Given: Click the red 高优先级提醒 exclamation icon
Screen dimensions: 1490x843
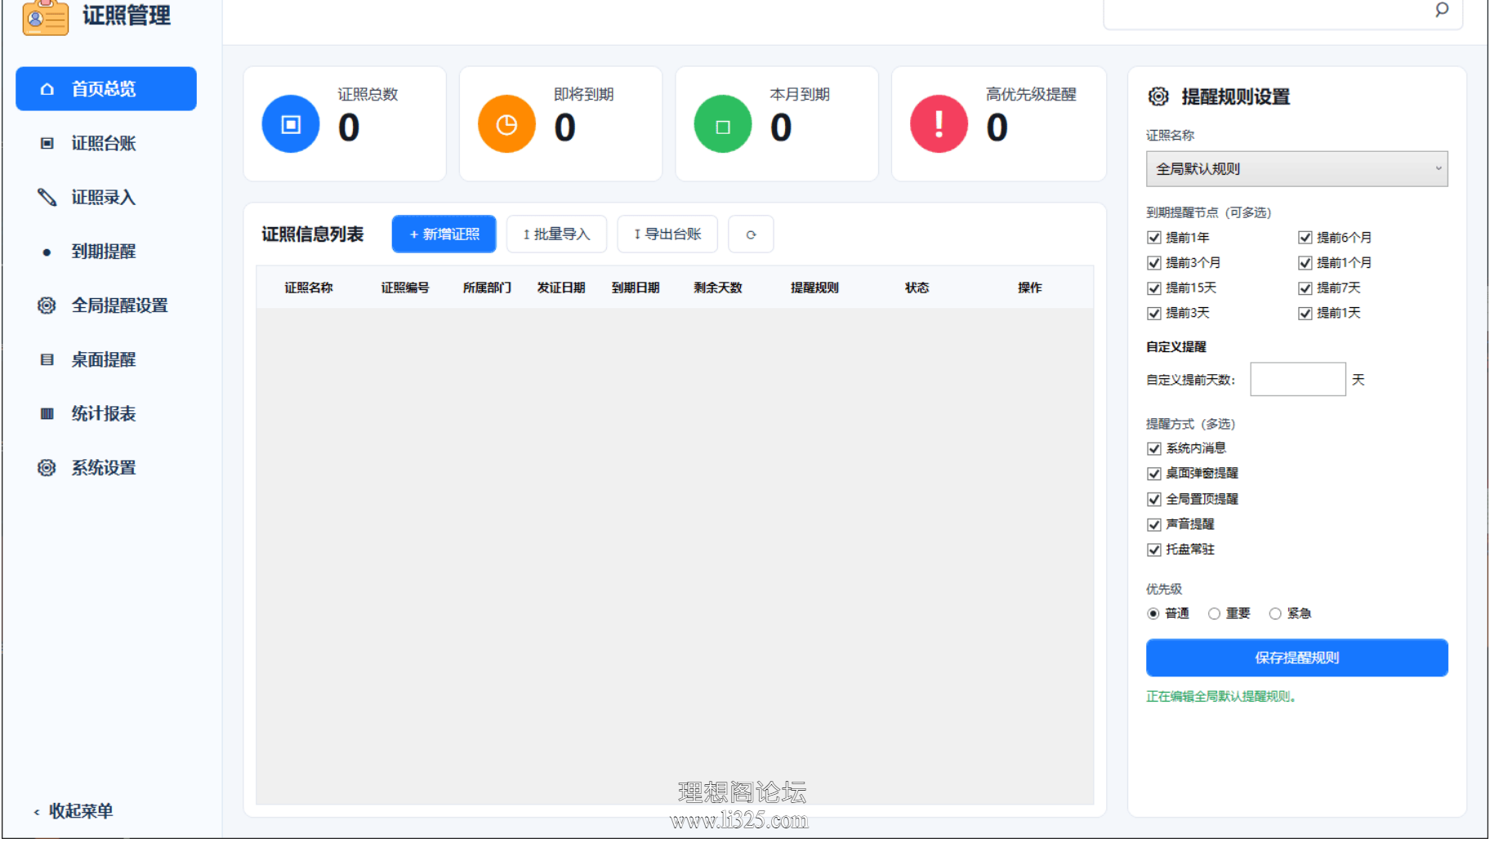Looking at the screenshot, I should pos(939,124).
